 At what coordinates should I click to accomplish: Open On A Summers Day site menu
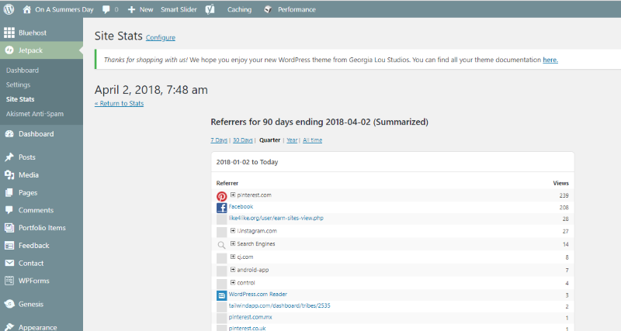(x=64, y=9)
